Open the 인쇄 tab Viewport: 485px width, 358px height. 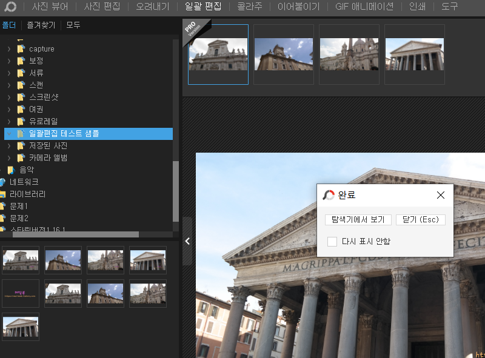[417, 6]
